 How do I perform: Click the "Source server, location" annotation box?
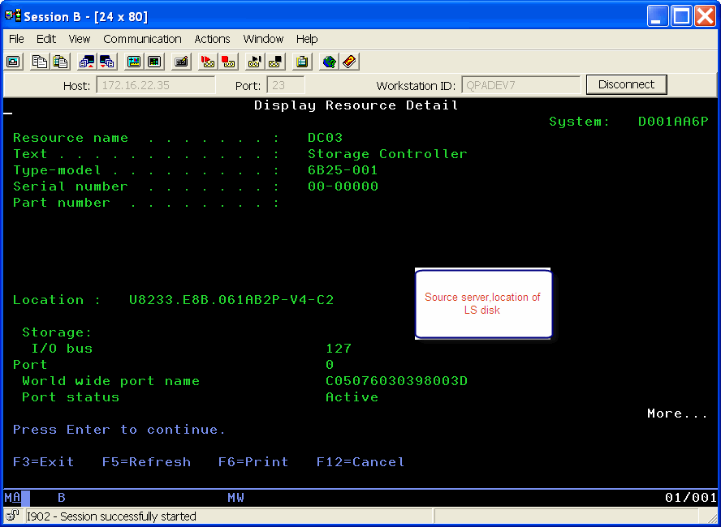click(x=483, y=304)
